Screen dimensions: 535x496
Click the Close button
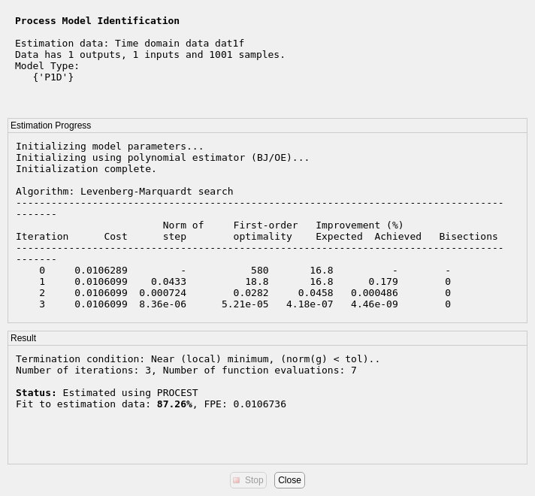(x=289, y=480)
